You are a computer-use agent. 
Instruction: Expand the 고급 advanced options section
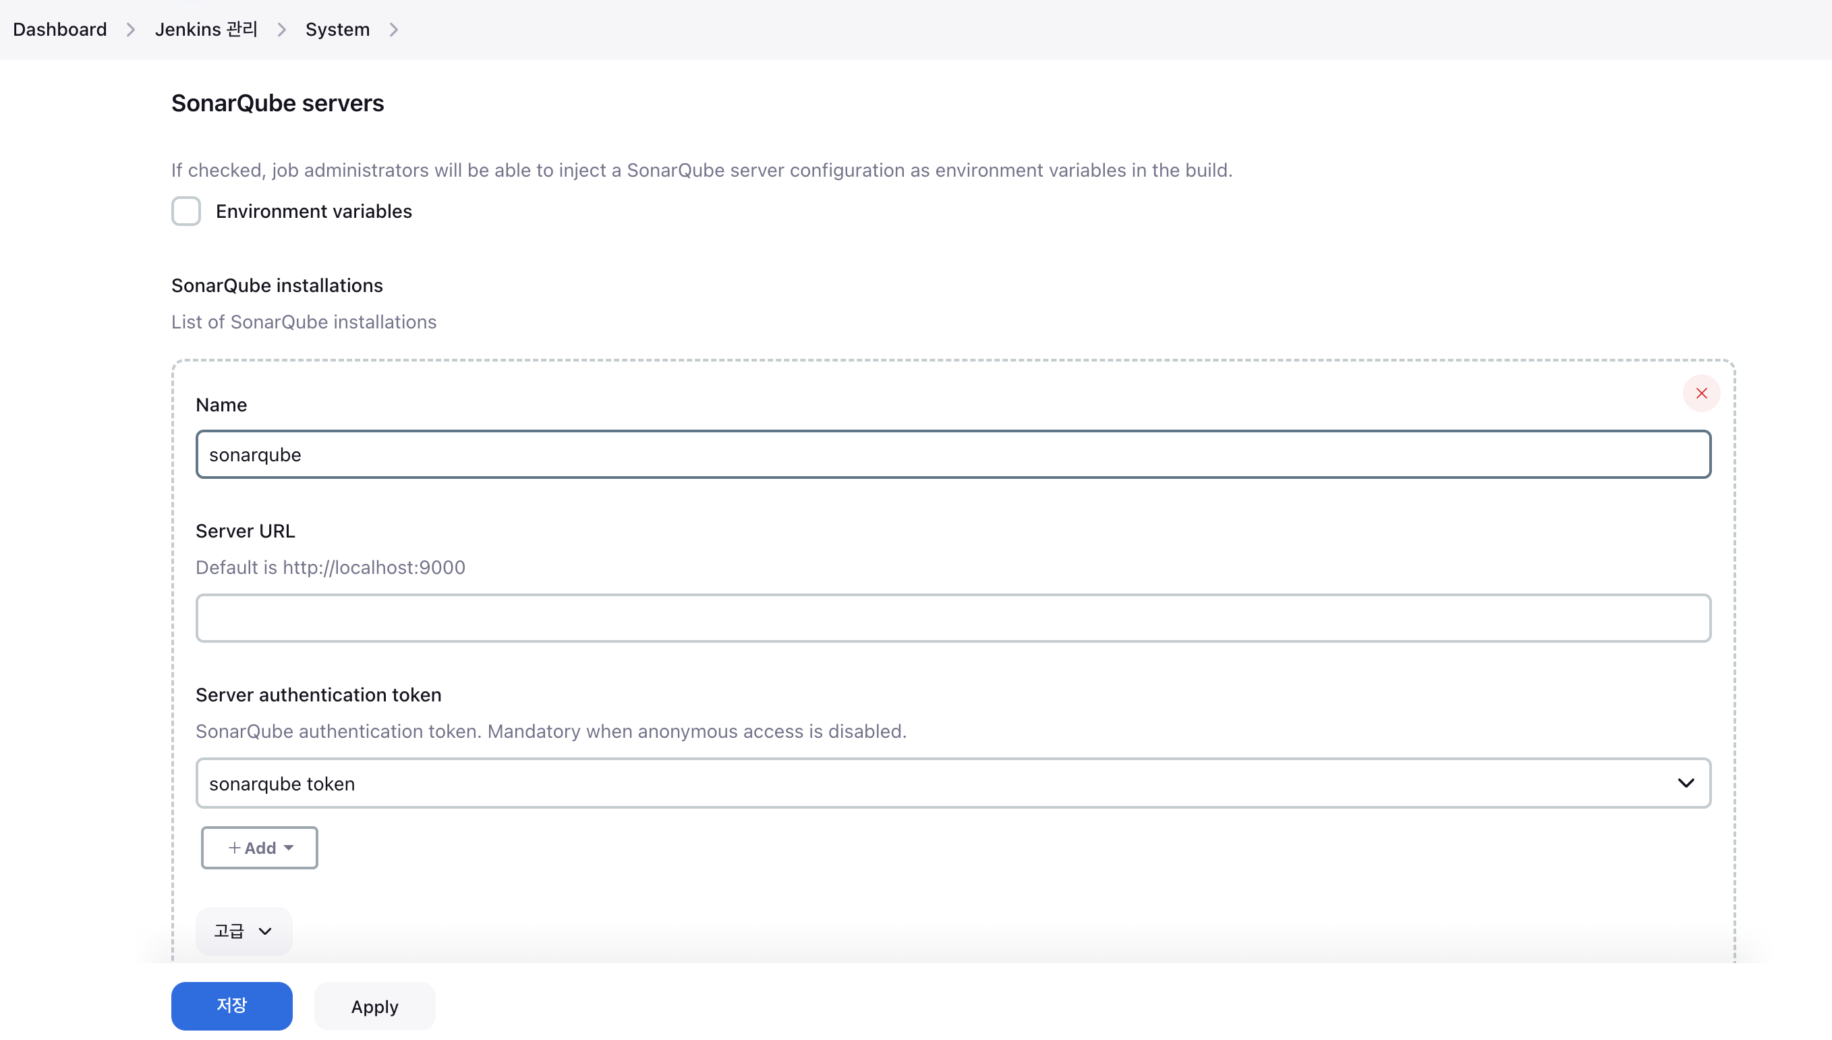243,931
